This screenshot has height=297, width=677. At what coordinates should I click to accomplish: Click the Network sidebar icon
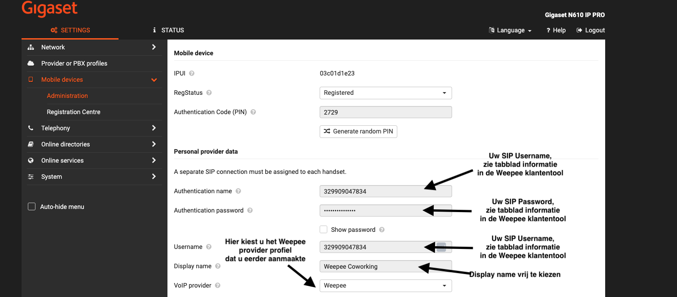pos(31,47)
